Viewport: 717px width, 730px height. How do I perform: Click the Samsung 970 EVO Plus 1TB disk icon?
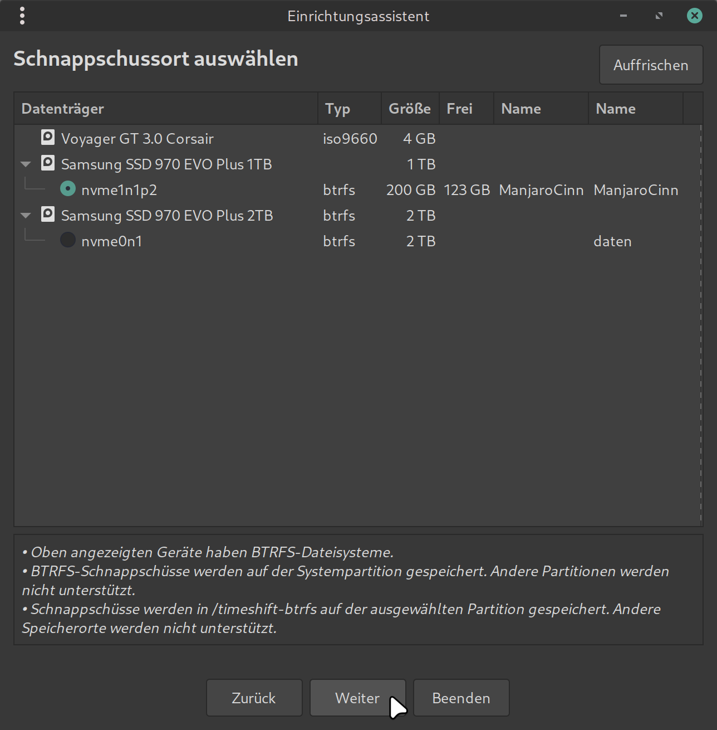(48, 163)
